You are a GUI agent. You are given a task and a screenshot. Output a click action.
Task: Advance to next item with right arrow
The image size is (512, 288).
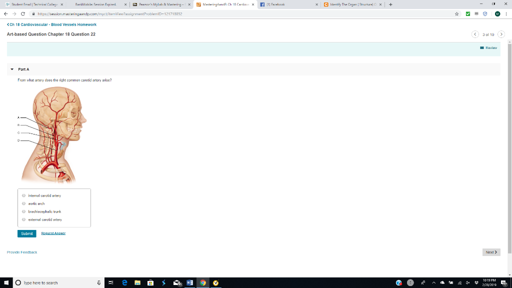tap(501, 34)
